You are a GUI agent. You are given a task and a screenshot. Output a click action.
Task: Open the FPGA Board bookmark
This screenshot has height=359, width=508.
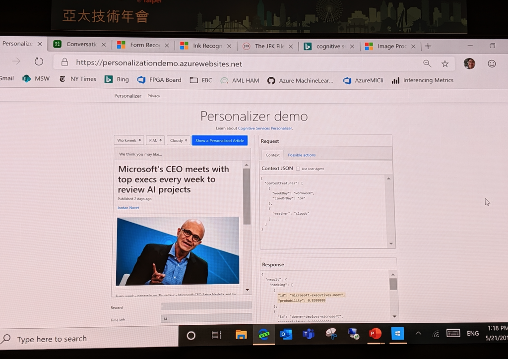(x=159, y=80)
